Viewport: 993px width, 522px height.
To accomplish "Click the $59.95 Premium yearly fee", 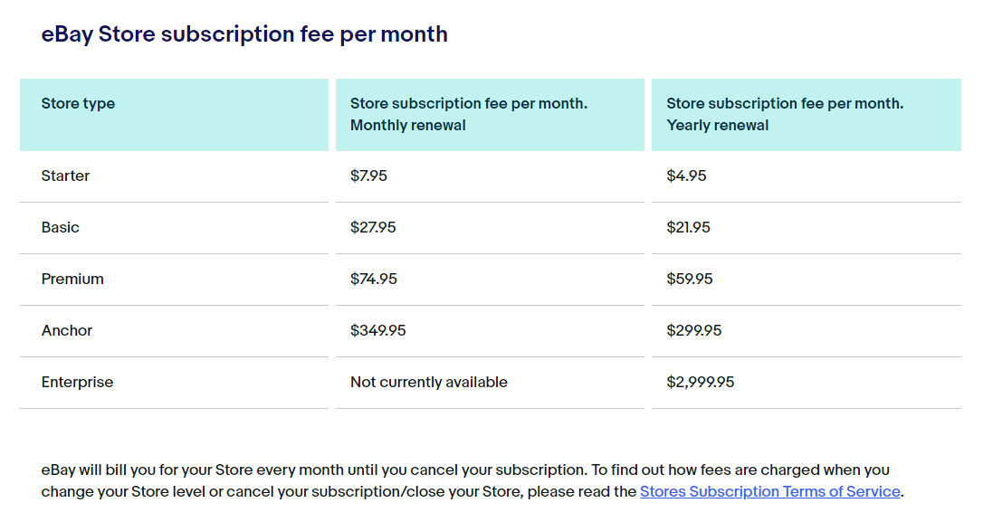I will click(690, 279).
